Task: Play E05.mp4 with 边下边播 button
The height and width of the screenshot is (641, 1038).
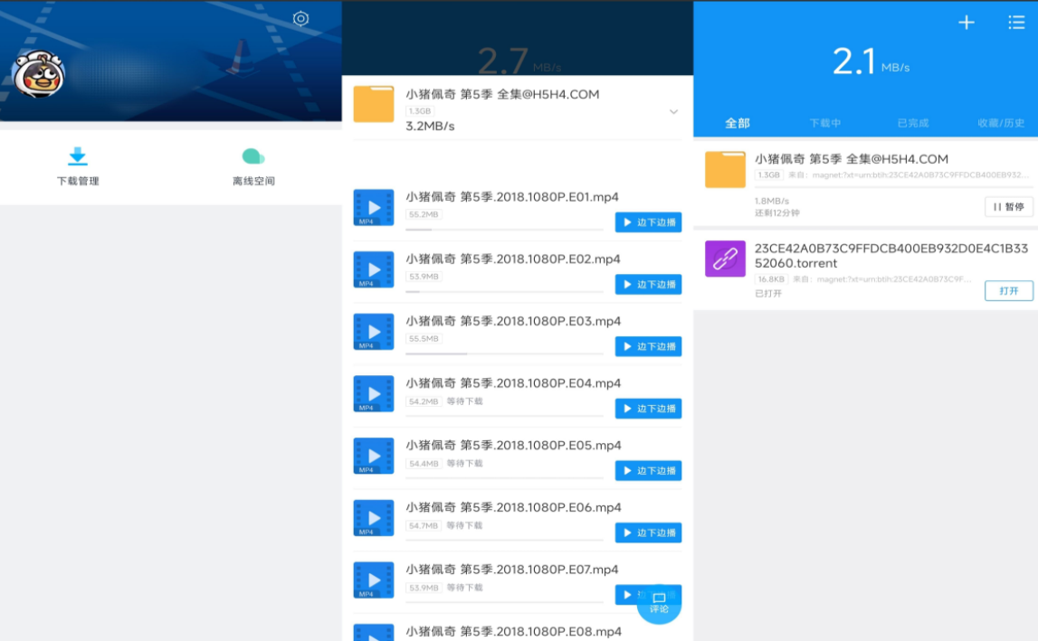Action: click(x=648, y=471)
